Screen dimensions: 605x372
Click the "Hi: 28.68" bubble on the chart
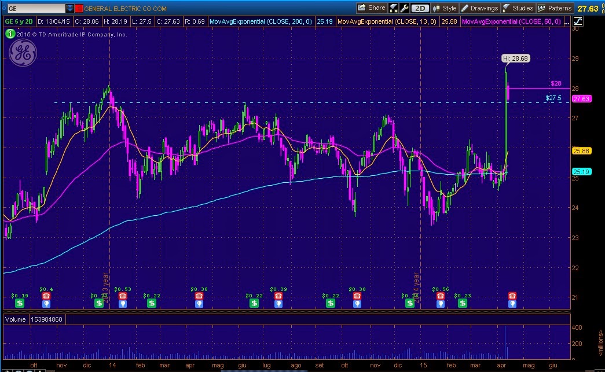pyautogui.click(x=516, y=58)
